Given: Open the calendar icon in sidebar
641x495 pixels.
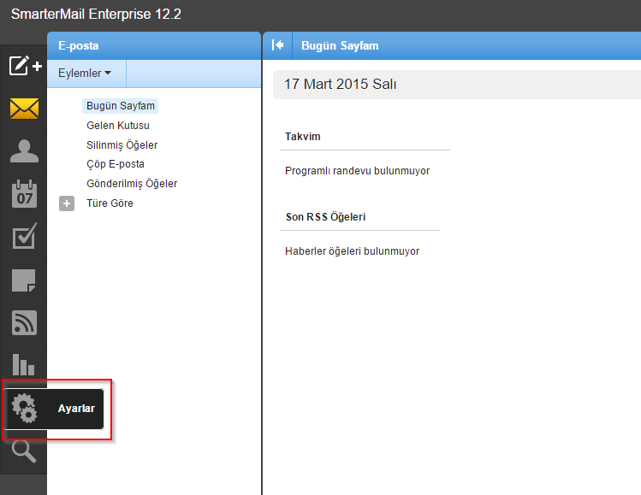Looking at the screenshot, I should tap(24, 194).
